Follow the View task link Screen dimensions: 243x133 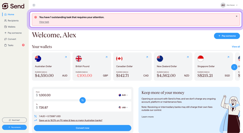point(44,22)
